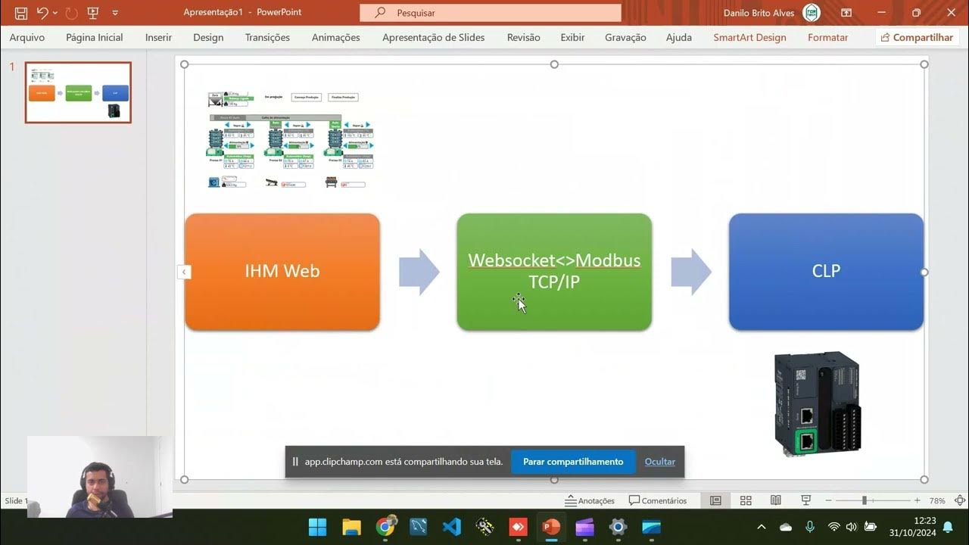Viewport: 969px width, 545px height.
Task: Start Slide Show from status bar icon
Action: tap(806, 500)
